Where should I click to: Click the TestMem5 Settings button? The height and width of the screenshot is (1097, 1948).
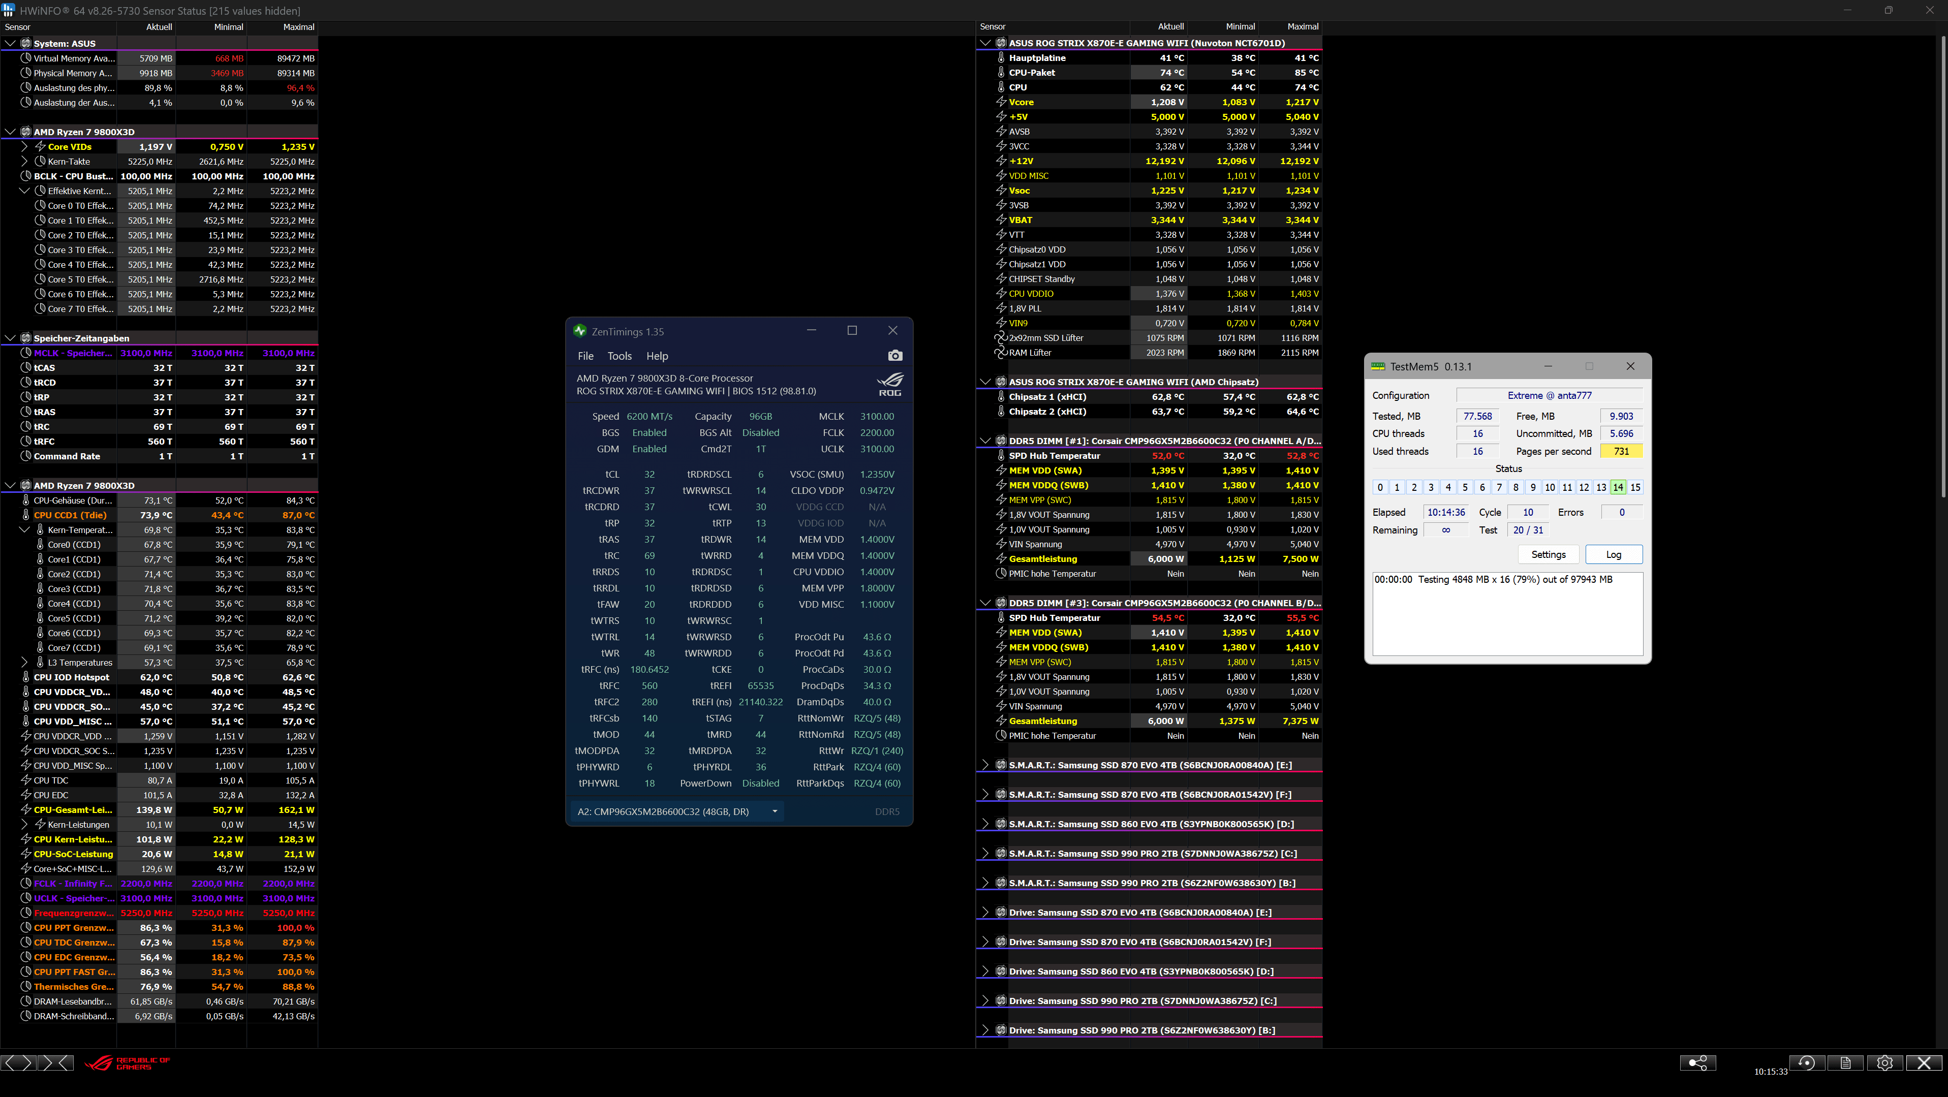coord(1549,554)
